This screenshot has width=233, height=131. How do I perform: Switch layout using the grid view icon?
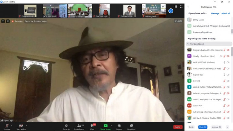(x=176, y=6)
